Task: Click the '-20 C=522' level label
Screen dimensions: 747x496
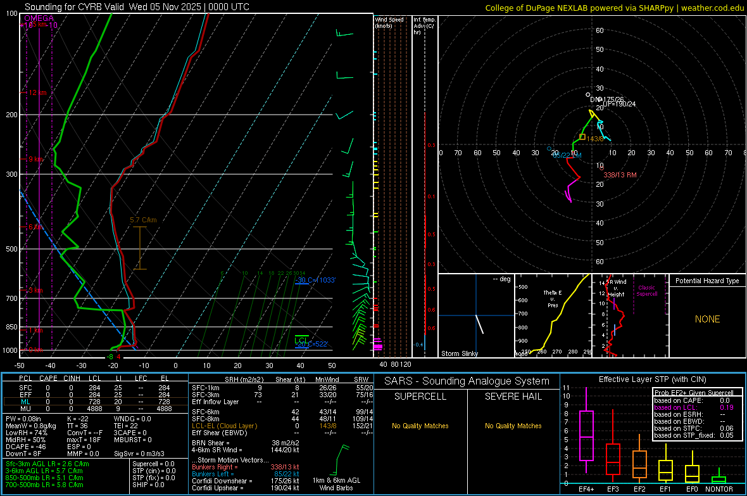Action: pyautogui.click(x=313, y=345)
